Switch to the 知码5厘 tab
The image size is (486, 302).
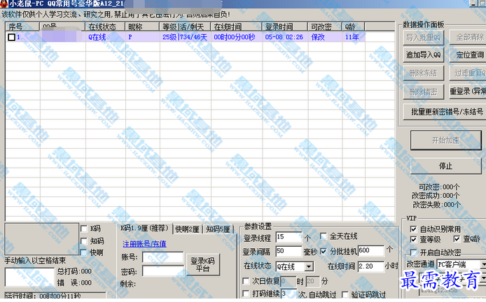[x=218, y=229]
